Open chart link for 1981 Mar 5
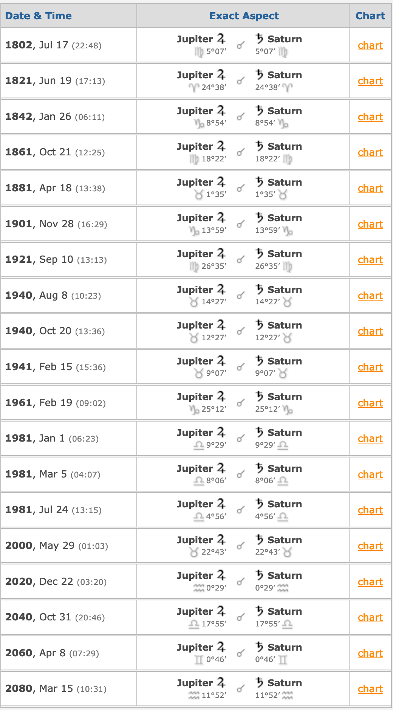This screenshot has width=393, height=710. (370, 474)
